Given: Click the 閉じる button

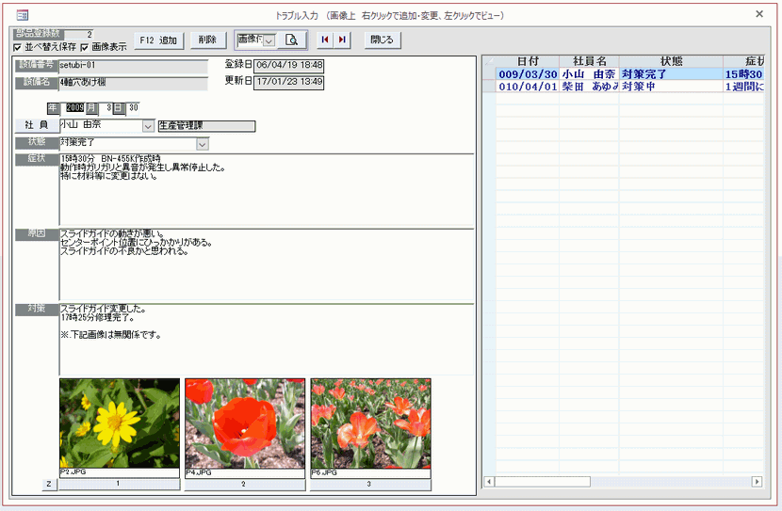Looking at the screenshot, I should [382, 40].
